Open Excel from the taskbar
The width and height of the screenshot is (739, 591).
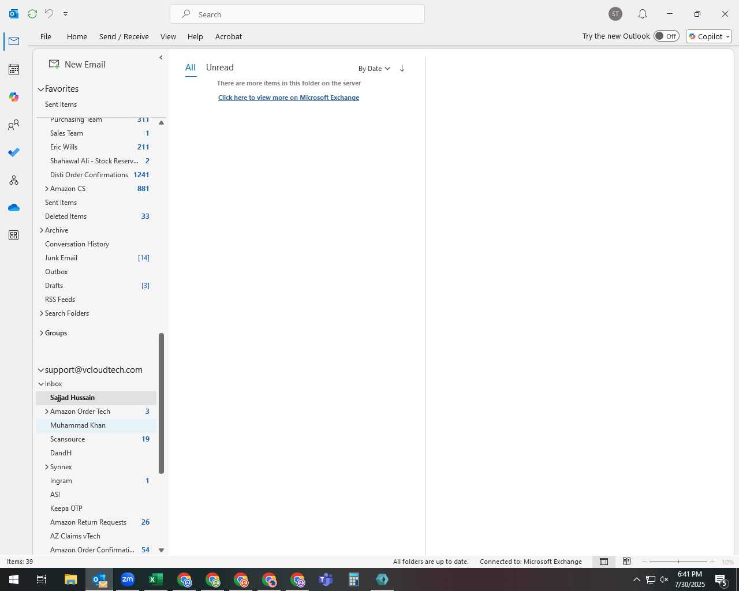[156, 579]
